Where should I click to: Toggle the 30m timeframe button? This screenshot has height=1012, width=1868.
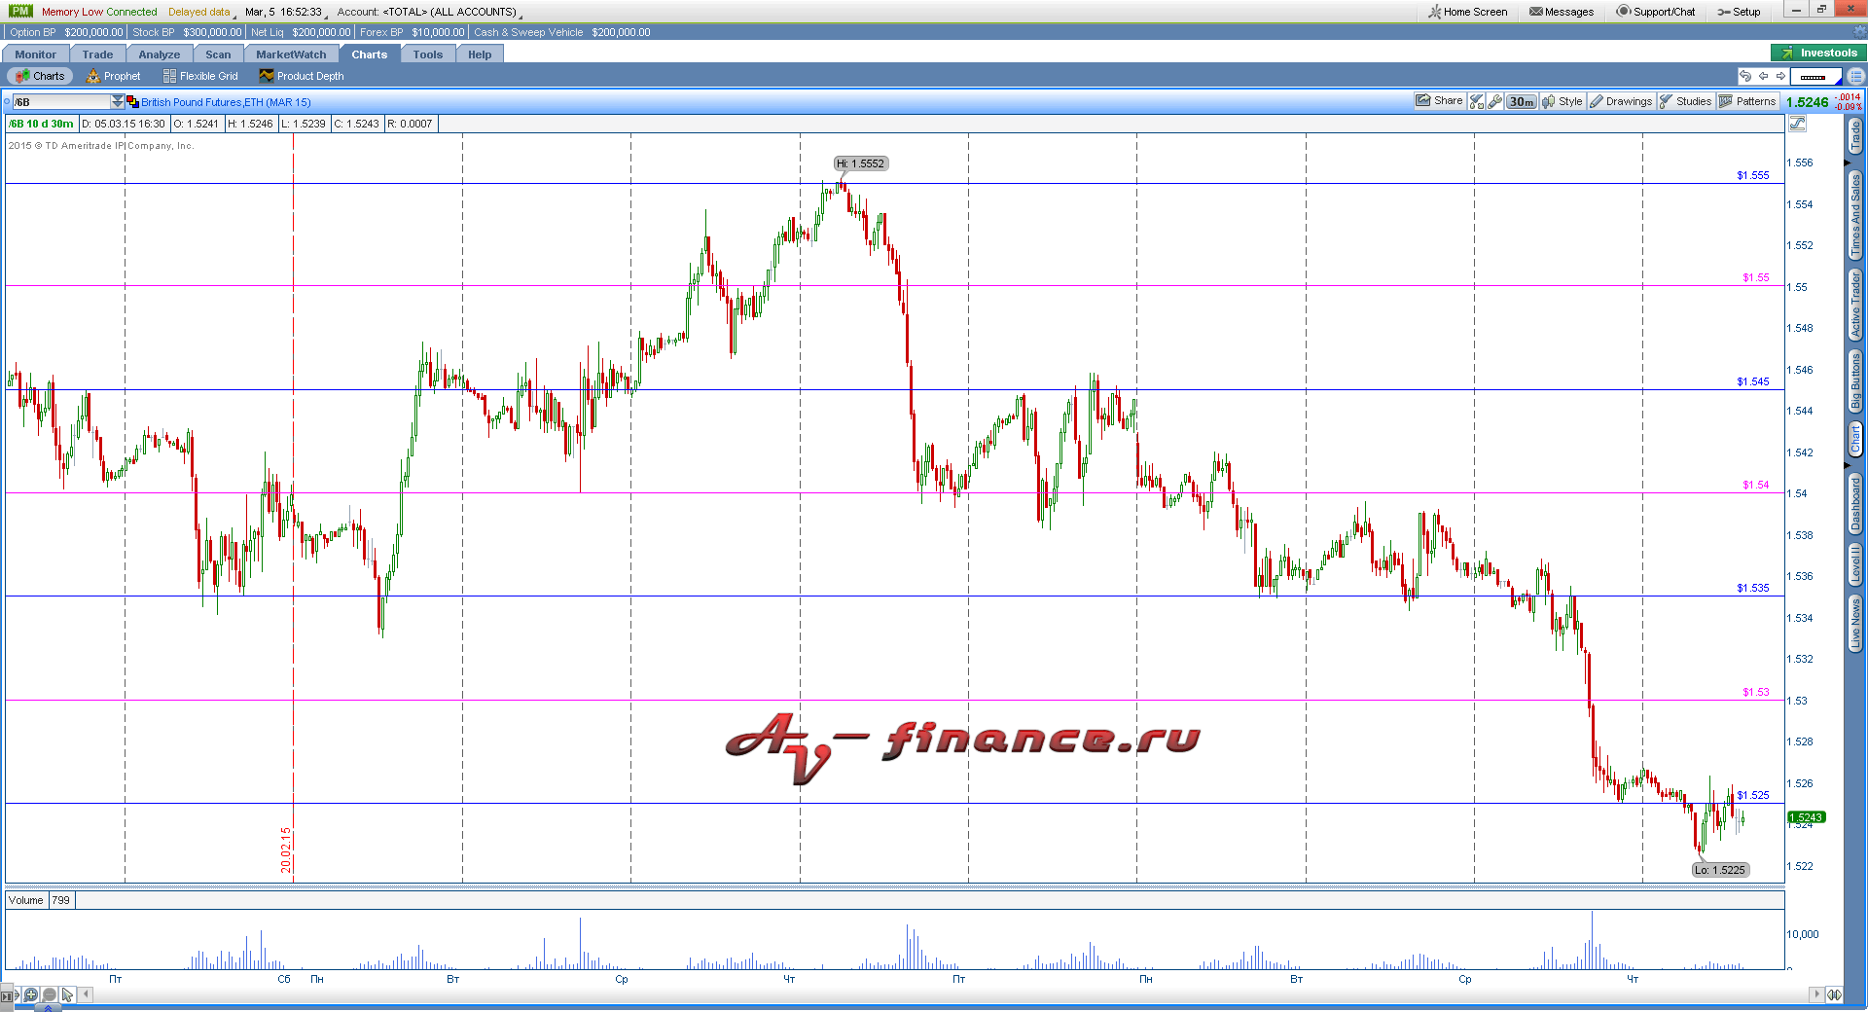click(x=1522, y=101)
